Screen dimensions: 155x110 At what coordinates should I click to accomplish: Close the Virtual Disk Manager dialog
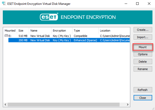coord(143,98)
